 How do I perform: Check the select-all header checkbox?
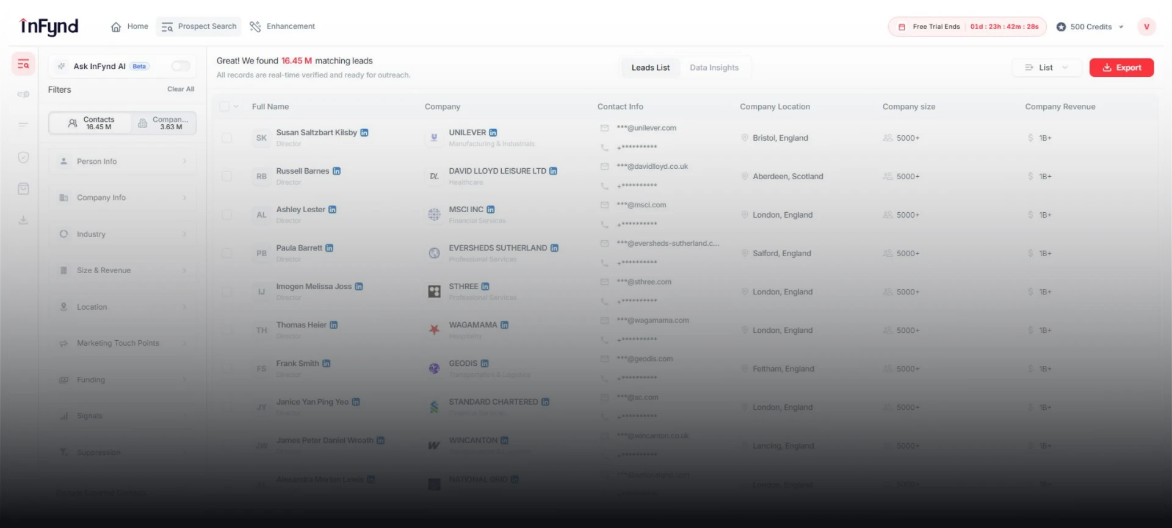224,106
